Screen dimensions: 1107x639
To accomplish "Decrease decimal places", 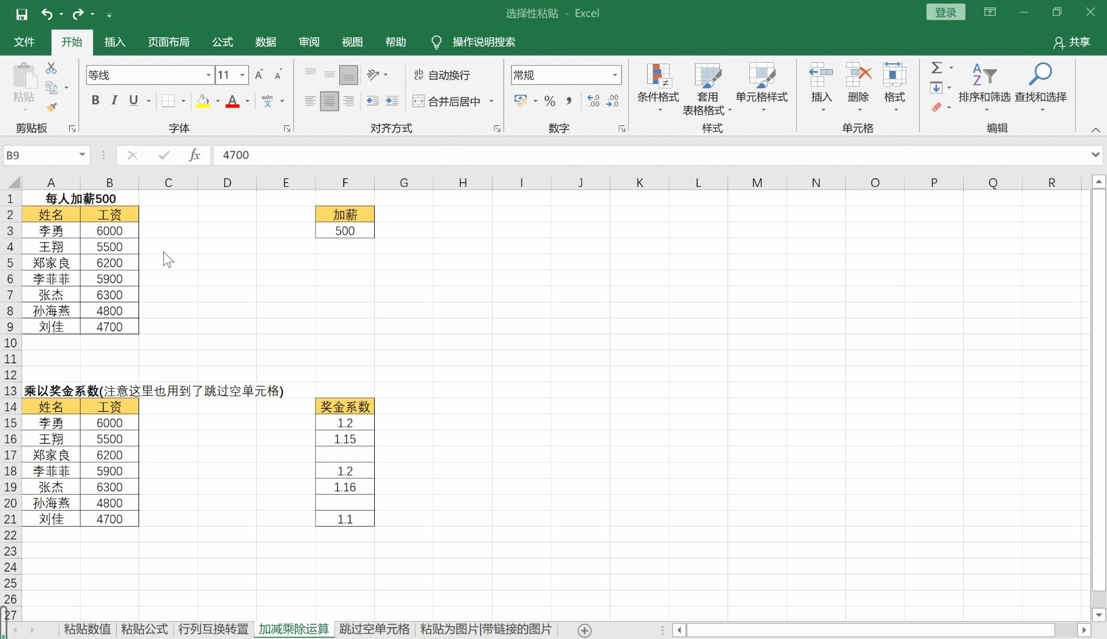I will [x=613, y=101].
